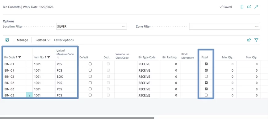Click the bookmark icon next to Saved
The height and width of the screenshot is (119, 268).
click(x=242, y=7)
